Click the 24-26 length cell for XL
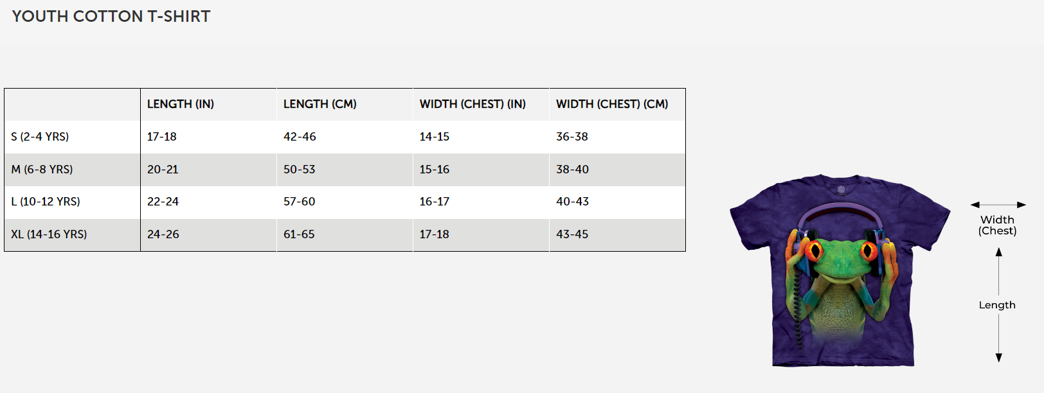This screenshot has height=393, width=1044. (163, 234)
